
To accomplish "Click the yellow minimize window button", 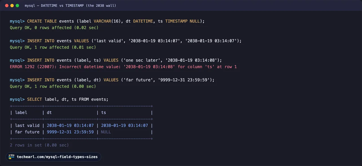I will pyautogui.click(x=12, y=6).
